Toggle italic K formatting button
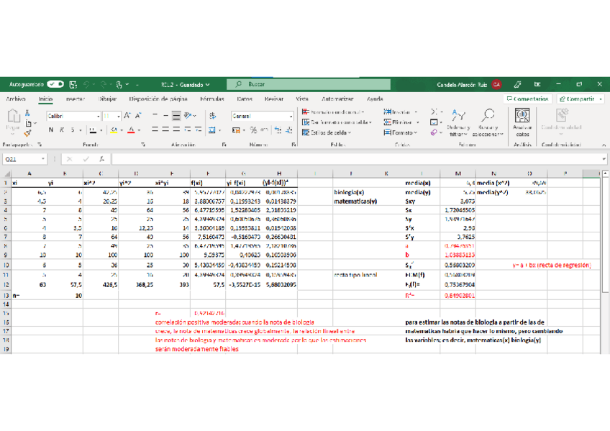The image size is (610, 431). (62, 130)
